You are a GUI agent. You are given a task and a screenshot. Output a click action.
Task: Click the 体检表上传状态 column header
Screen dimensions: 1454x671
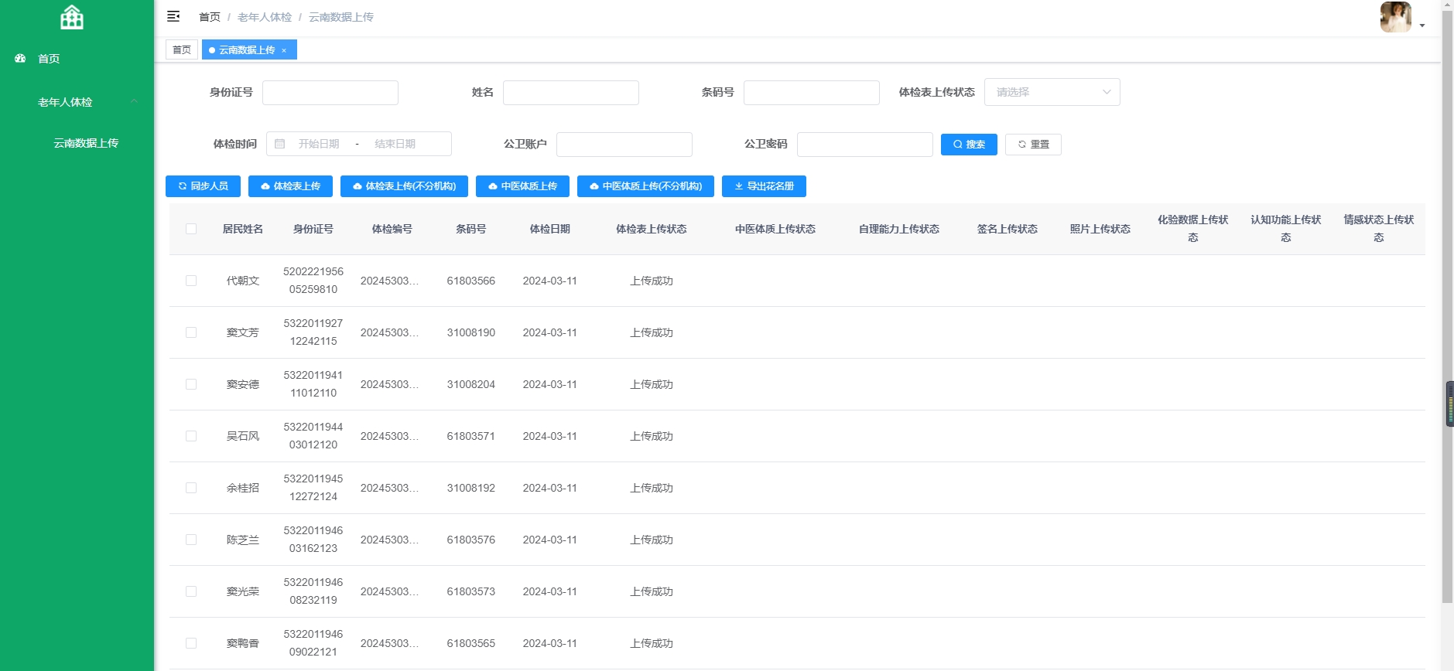652,229
